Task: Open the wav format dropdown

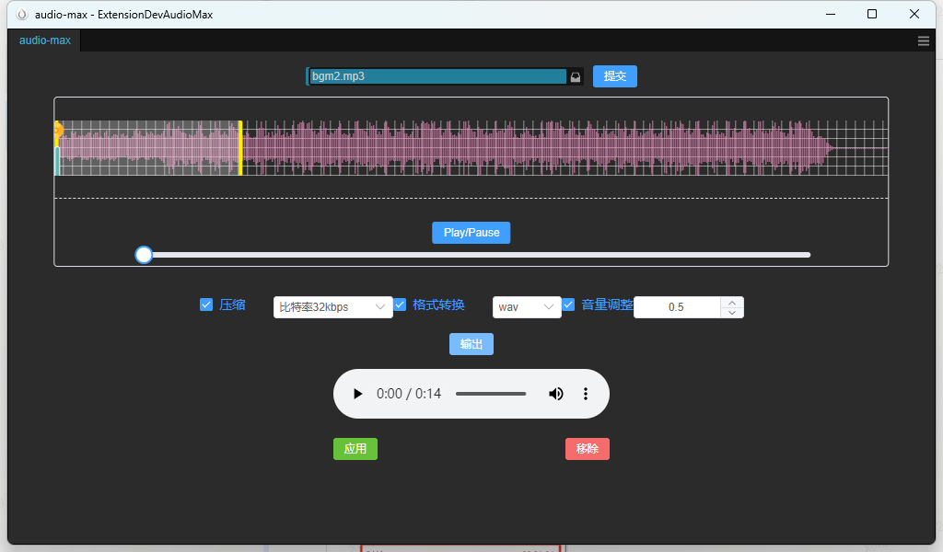Action: (527, 307)
